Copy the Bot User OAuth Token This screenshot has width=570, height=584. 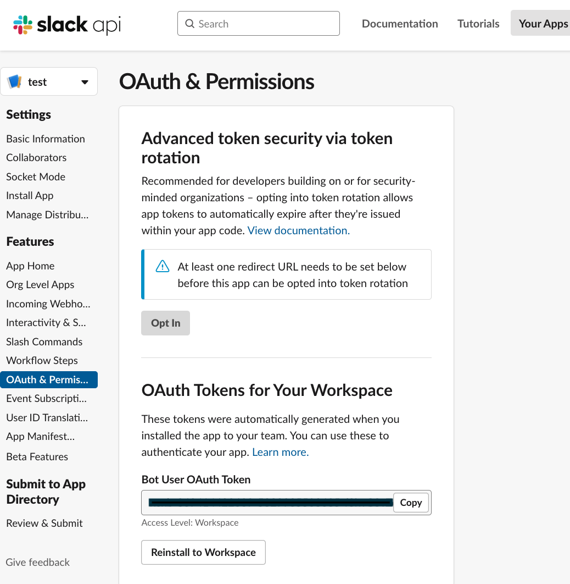click(x=411, y=503)
